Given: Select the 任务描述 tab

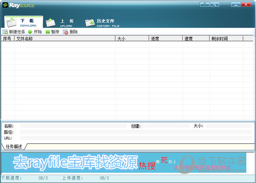Looking at the screenshot, I should (x=14, y=146).
